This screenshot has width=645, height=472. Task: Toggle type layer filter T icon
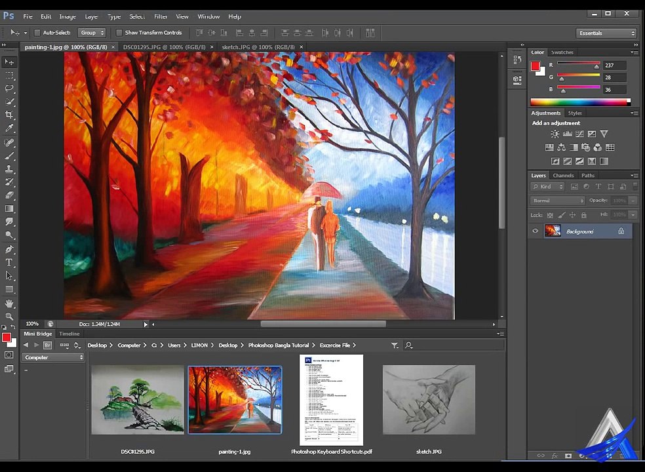(x=598, y=186)
